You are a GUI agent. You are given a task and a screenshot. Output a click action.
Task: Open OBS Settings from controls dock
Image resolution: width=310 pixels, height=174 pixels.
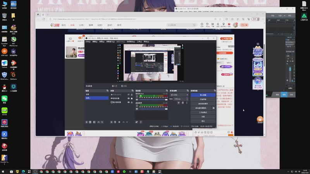pos(203,117)
